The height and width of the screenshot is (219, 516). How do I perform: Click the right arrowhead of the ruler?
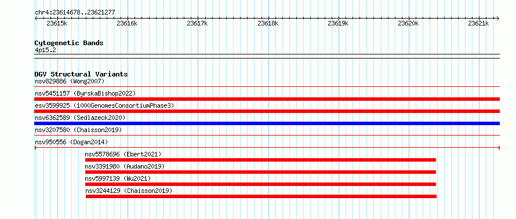click(x=497, y=18)
